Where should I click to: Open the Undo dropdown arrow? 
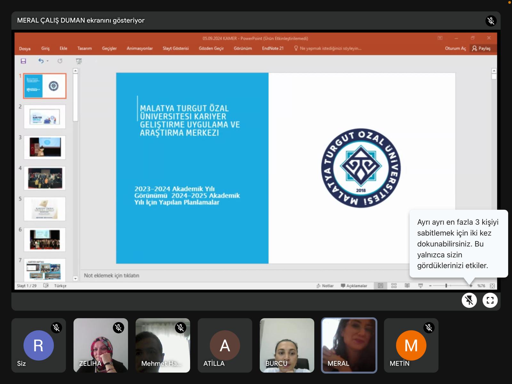[x=48, y=61]
